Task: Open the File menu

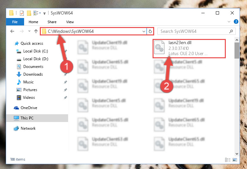Action: coord(15,22)
